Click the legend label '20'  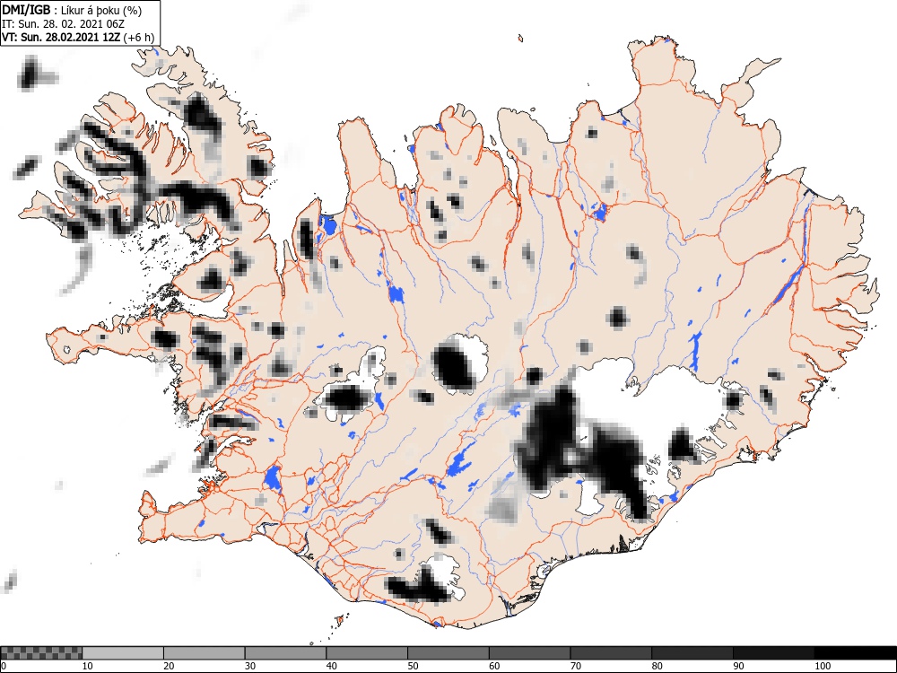tap(169, 666)
